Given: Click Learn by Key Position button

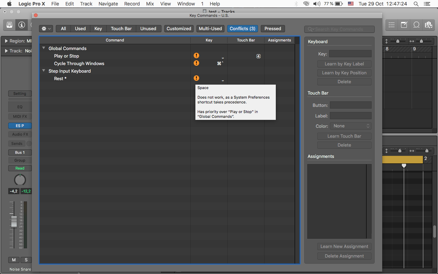Looking at the screenshot, I should pyautogui.click(x=344, y=73).
